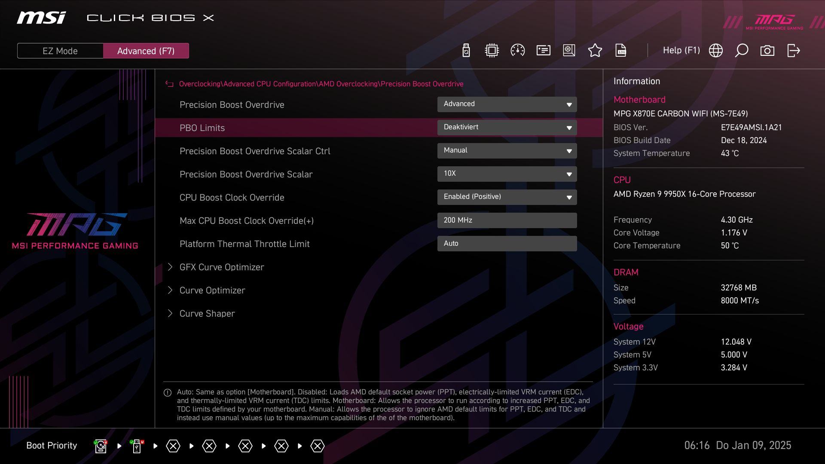This screenshot has width=825, height=464.
Task: Click the CPU chip icon in toolbar
Action: (492, 51)
